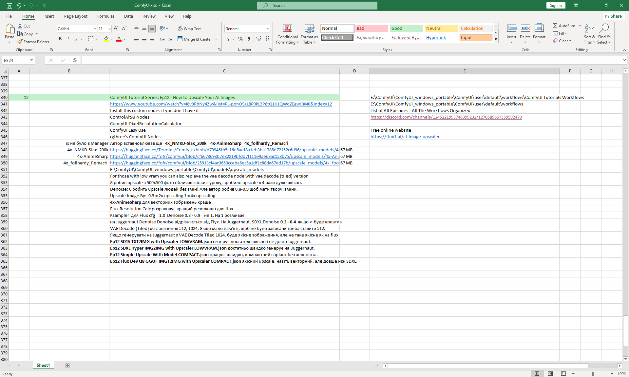Switch to the Page Layout tab
This screenshot has width=629, height=377.
[x=76, y=16]
